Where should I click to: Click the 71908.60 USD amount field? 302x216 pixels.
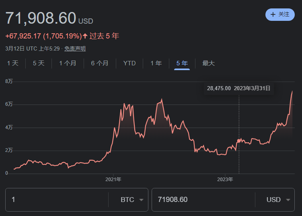[x=202, y=200]
